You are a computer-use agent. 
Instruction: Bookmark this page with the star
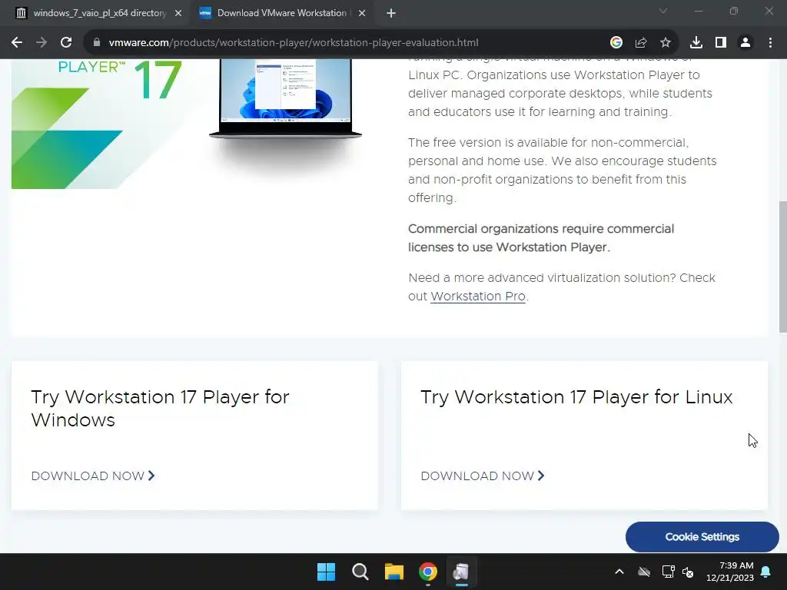click(x=666, y=43)
